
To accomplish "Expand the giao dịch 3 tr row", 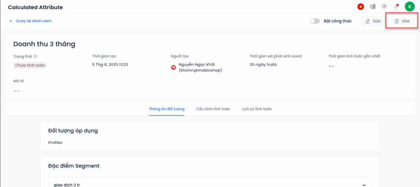I will [x=210, y=185].
